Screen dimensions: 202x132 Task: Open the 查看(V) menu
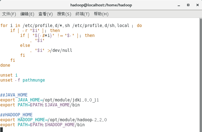coord(46,14)
